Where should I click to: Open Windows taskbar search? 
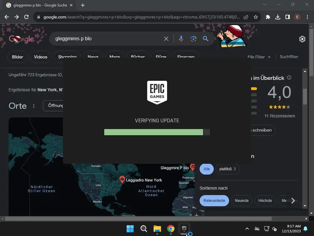(x=144, y=229)
